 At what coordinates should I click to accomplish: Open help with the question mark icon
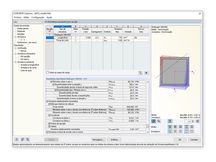[16, 140]
